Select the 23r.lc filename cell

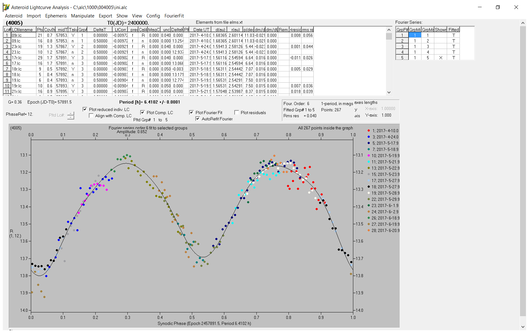24,46
